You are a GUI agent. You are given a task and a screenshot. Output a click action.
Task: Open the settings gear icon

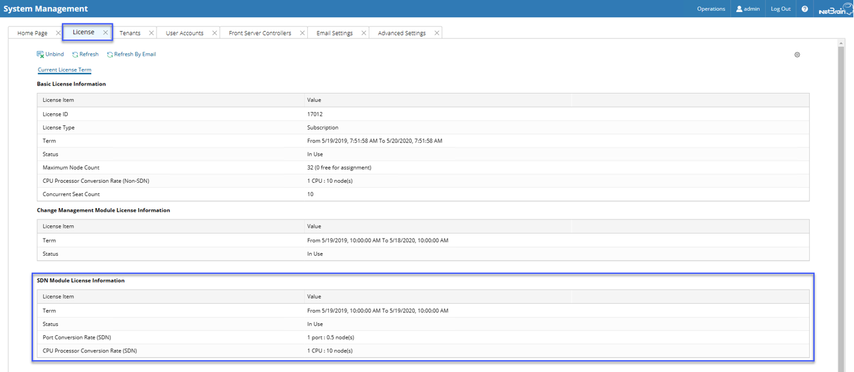(x=797, y=54)
